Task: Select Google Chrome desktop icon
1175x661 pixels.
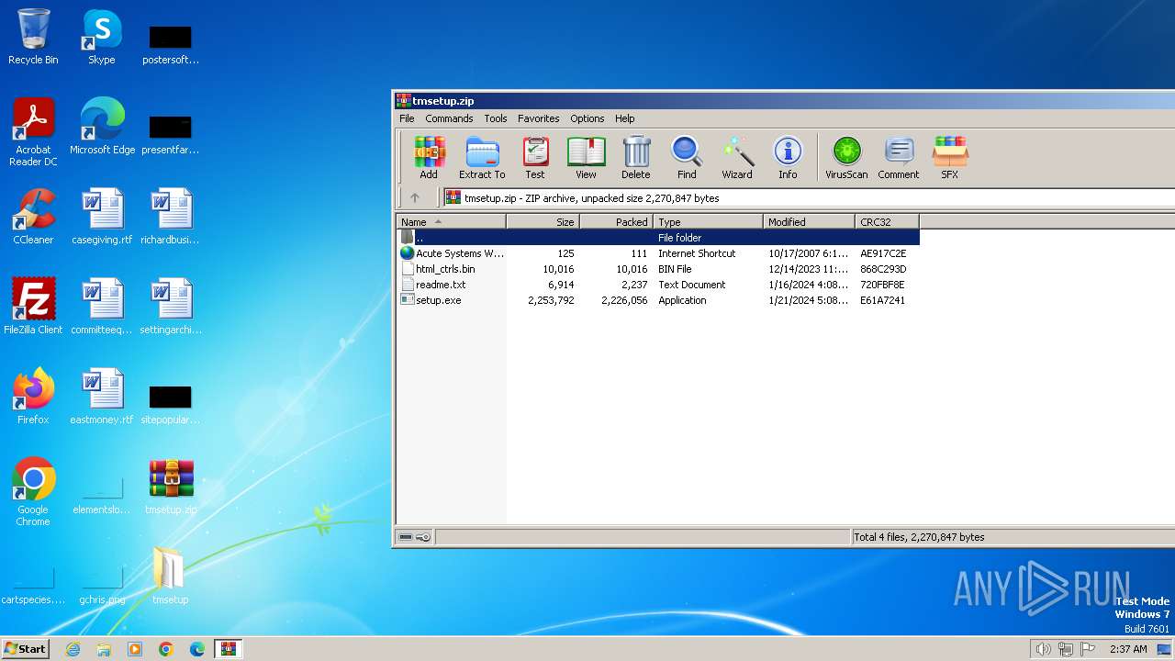Action: pyautogui.click(x=33, y=492)
